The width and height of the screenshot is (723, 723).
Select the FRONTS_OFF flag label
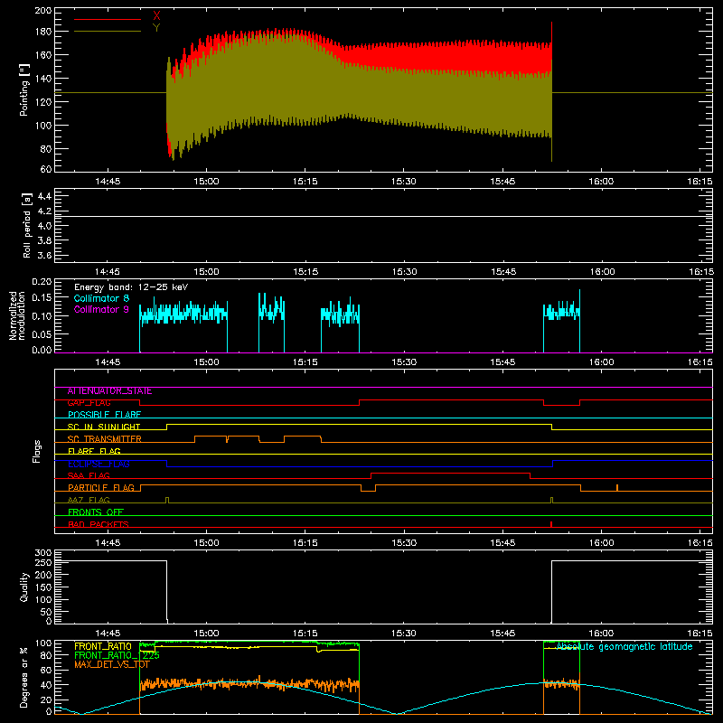pos(96,512)
